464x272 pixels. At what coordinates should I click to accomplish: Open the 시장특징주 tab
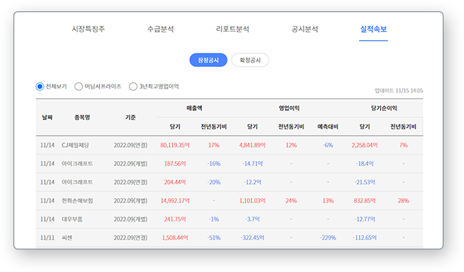88,29
